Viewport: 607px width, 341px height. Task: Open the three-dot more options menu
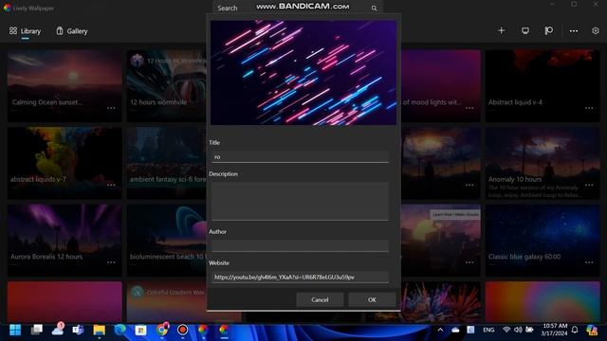pyautogui.click(x=574, y=30)
